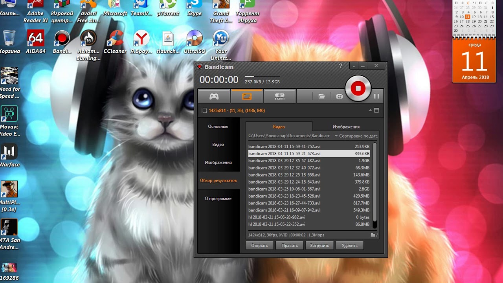Select bandicam 2018-03-29 12-25-18-658.avi

click(309, 175)
